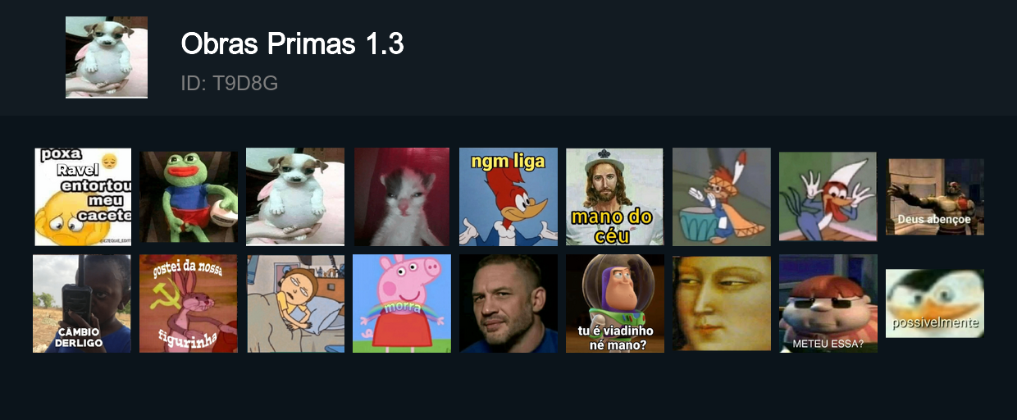Click the 'ngm liga' Woody Woodpecker sticker
Image resolution: width=1017 pixels, height=420 pixels.
pos(508,197)
